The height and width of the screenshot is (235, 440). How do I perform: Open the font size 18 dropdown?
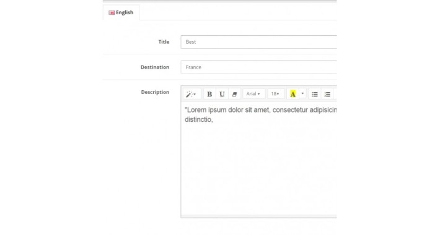[x=276, y=94]
